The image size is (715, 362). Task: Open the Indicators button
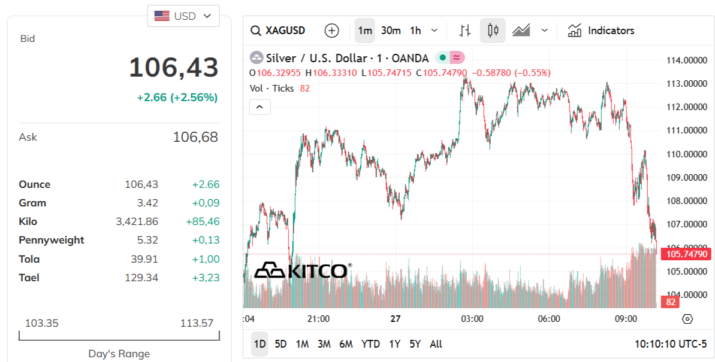click(x=601, y=31)
